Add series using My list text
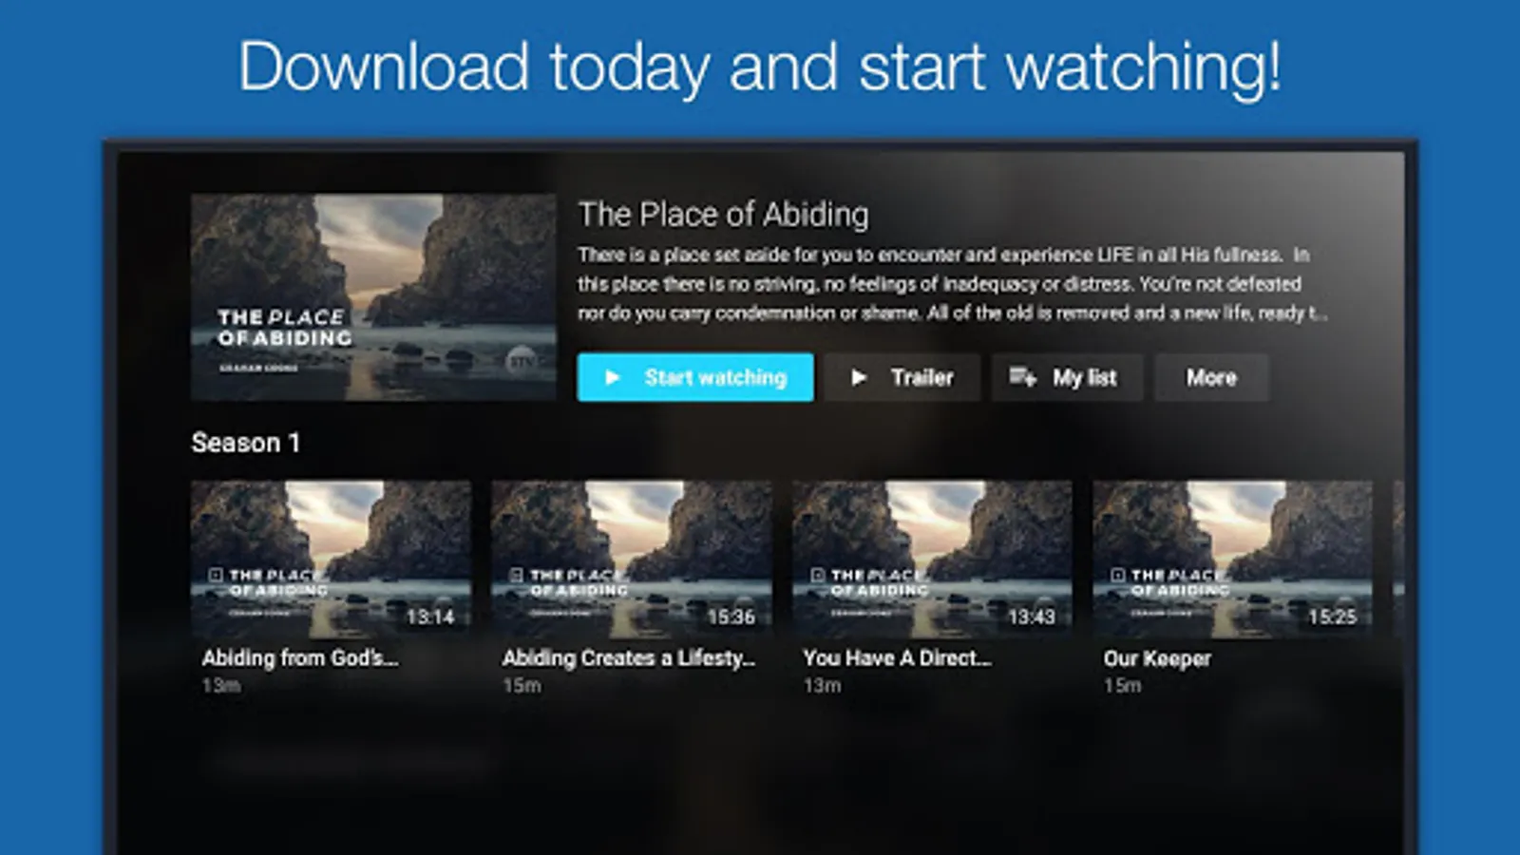 (x=1084, y=378)
